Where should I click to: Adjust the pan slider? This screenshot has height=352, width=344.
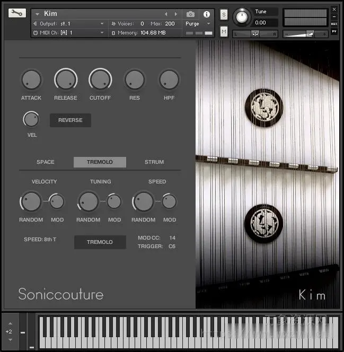point(255,34)
